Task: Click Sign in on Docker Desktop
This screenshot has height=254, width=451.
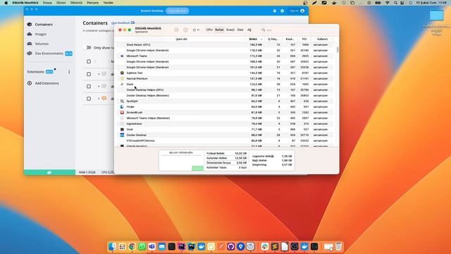Action: [x=297, y=11]
